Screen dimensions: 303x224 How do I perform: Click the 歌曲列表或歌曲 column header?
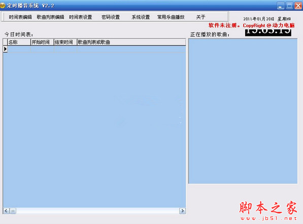[131, 42]
